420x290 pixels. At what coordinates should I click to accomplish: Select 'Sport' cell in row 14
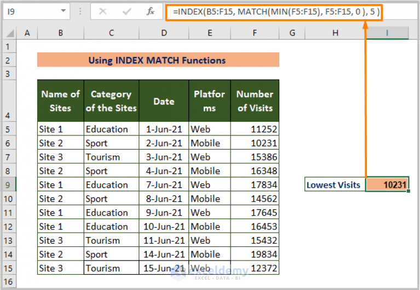click(111, 254)
